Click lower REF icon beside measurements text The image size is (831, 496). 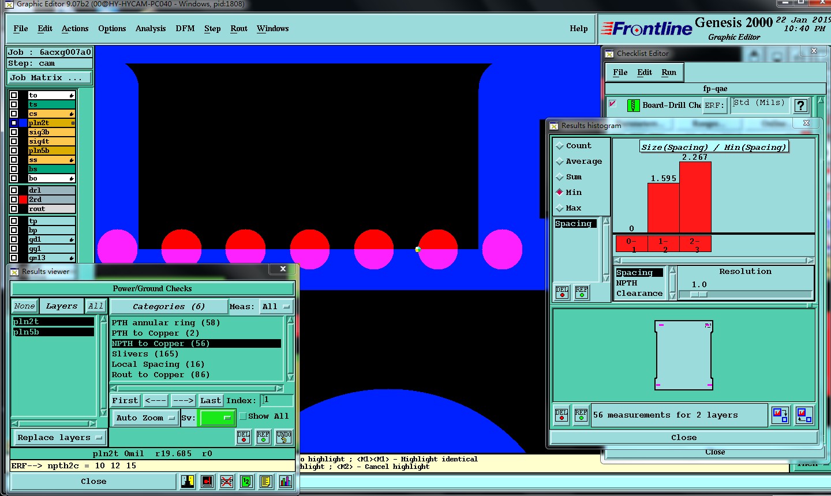[581, 415]
